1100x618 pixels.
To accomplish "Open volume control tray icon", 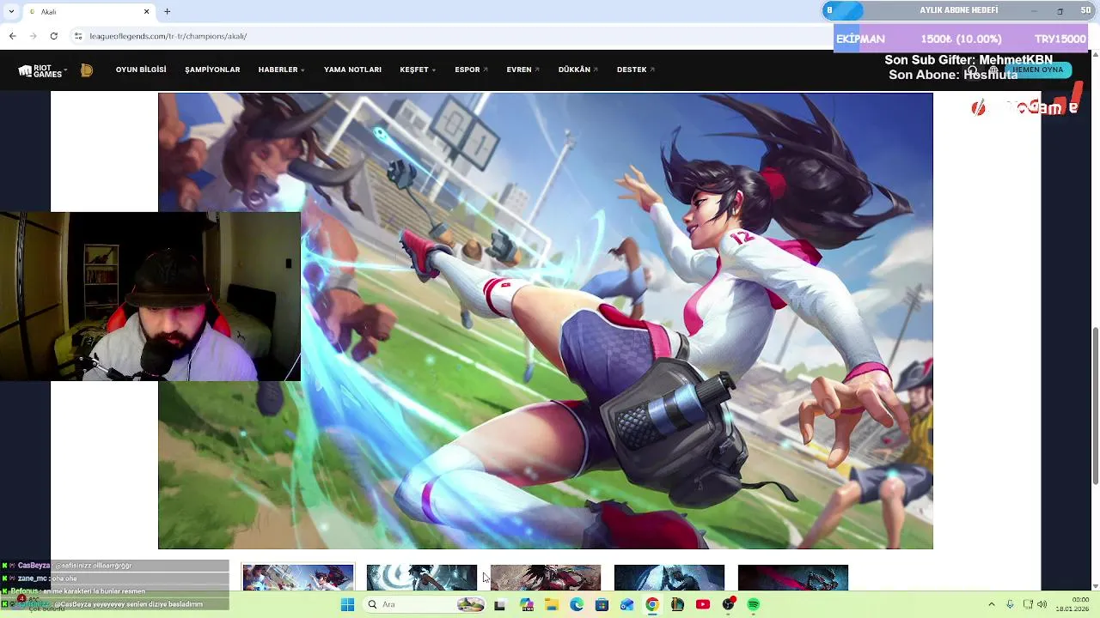I will (x=1042, y=604).
